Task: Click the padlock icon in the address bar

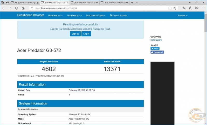Action: 32,8
